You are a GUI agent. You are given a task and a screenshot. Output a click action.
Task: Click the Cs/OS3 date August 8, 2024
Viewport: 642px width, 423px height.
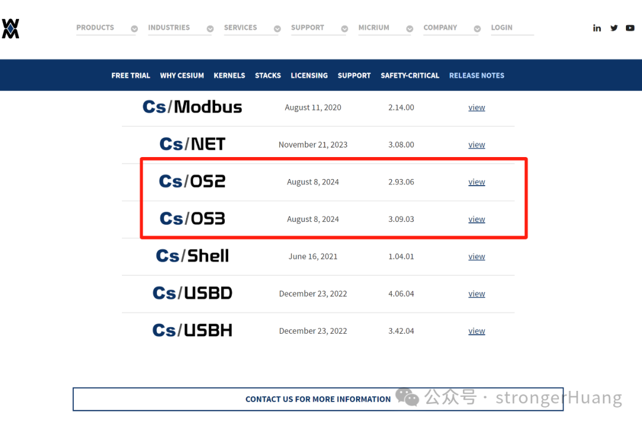(x=313, y=220)
